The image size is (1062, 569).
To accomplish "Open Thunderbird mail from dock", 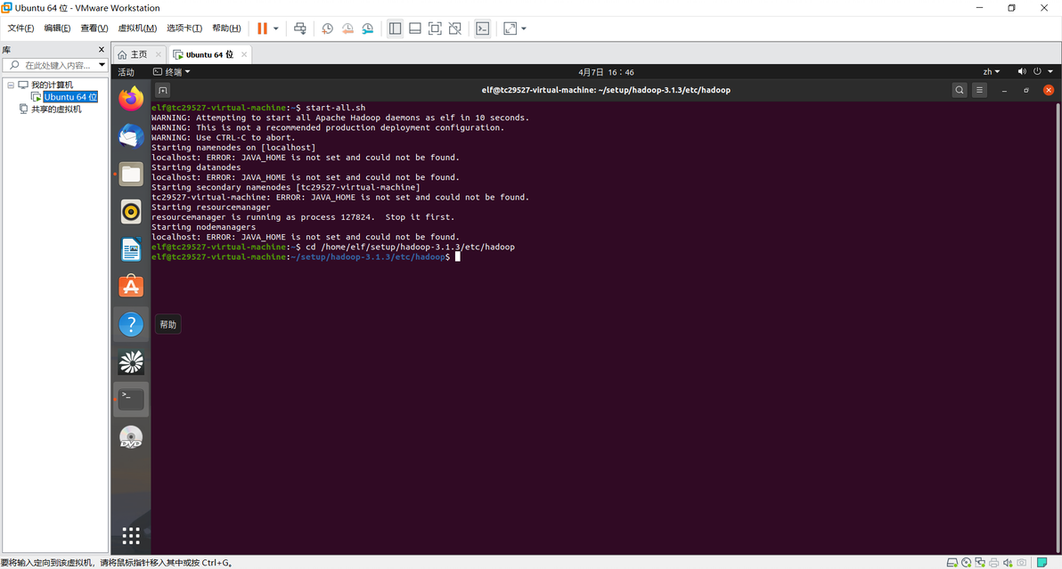I will click(131, 136).
